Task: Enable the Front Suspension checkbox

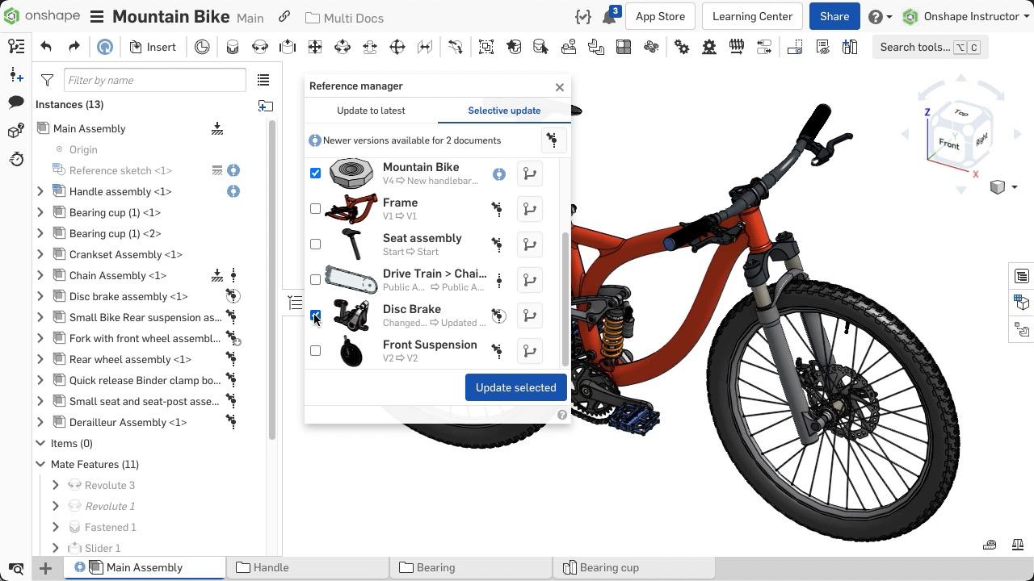Action: [x=316, y=350]
